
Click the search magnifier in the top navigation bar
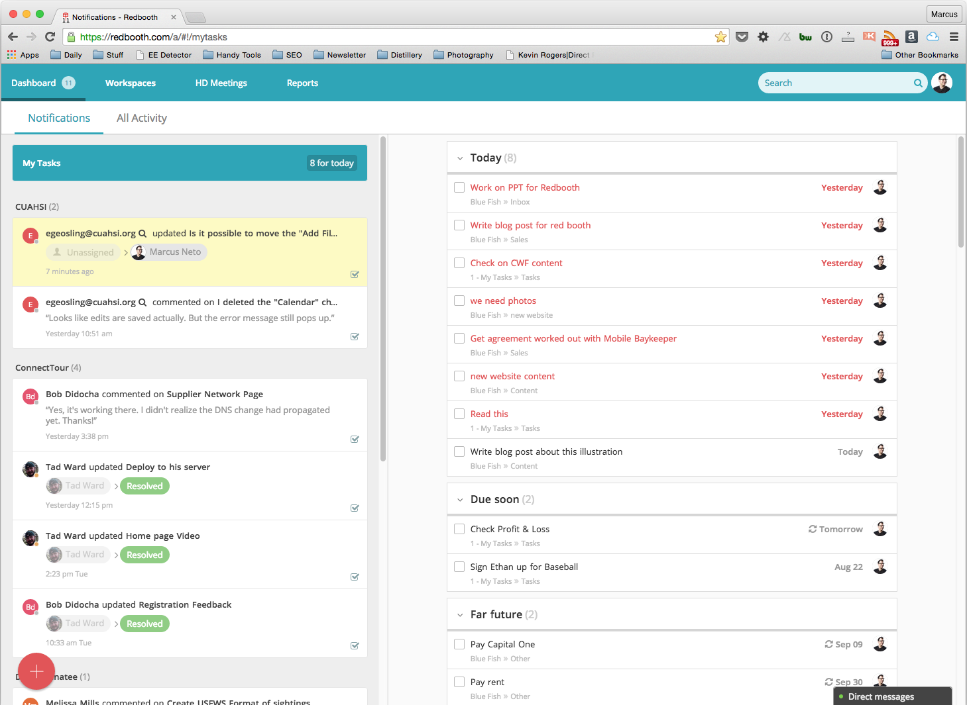click(918, 83)
